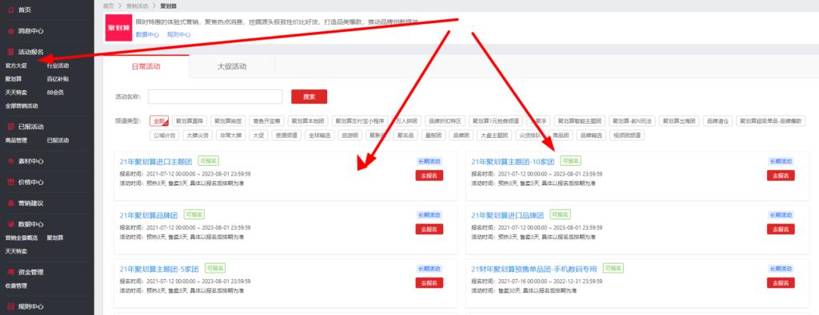This screenshot has height=315, width=819.
Task: Click 去报名 for the 预售单品团-手机数码专用 activity
Action: click(781, 283)
